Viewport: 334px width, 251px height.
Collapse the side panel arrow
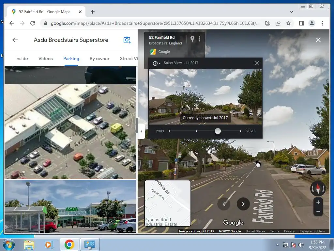pyautogui.click(x=142, y=131)
